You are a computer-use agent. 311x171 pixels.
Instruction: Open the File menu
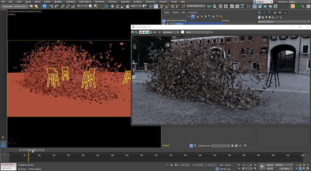3,2
